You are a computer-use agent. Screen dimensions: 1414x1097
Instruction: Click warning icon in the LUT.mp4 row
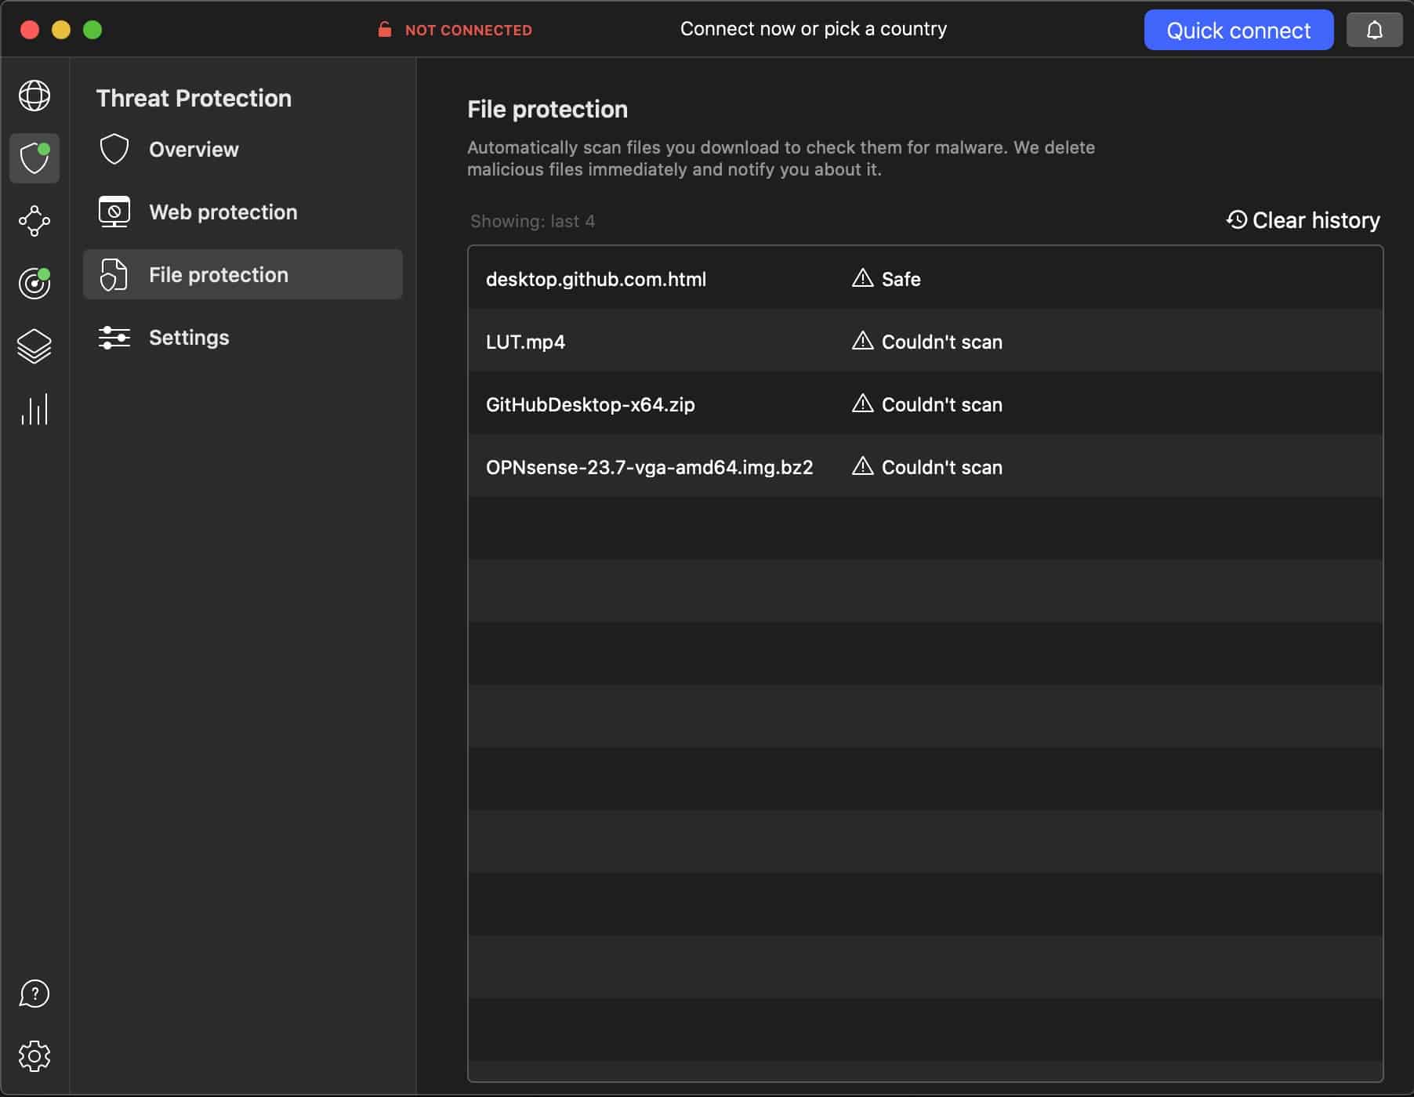[862, 341]
